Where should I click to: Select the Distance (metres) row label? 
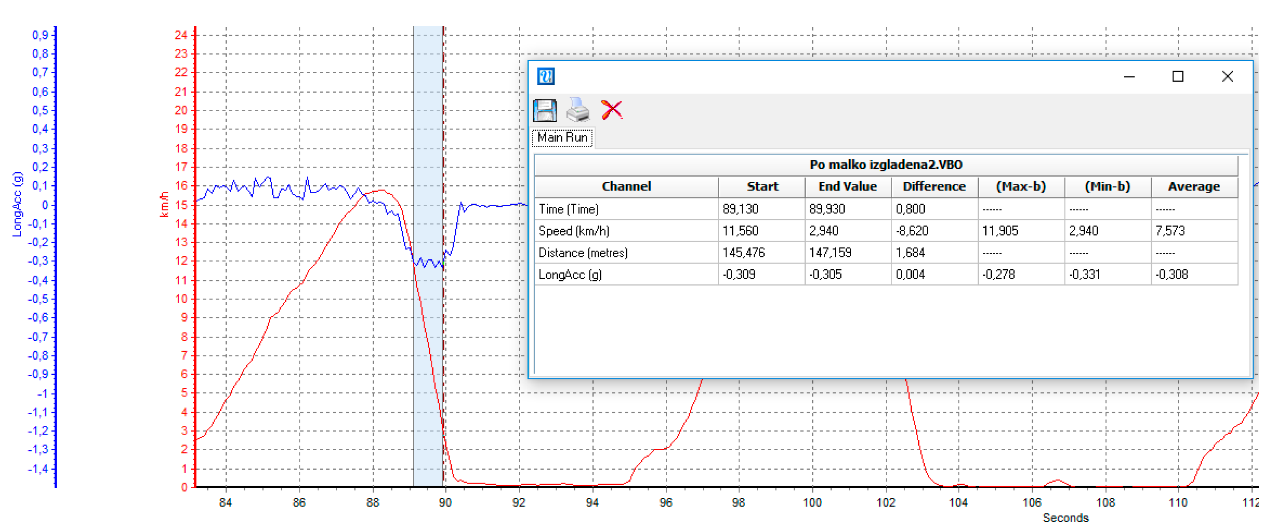tap(582, 252)
